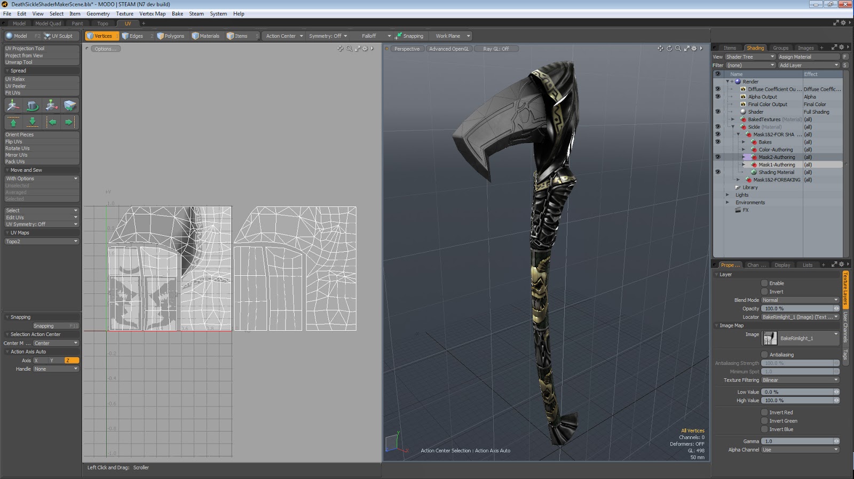The width and height of the screenshot is (854, 479).
Task: Click the 3D viewport zoom magnifier icon
Action: tap(678, 49)
